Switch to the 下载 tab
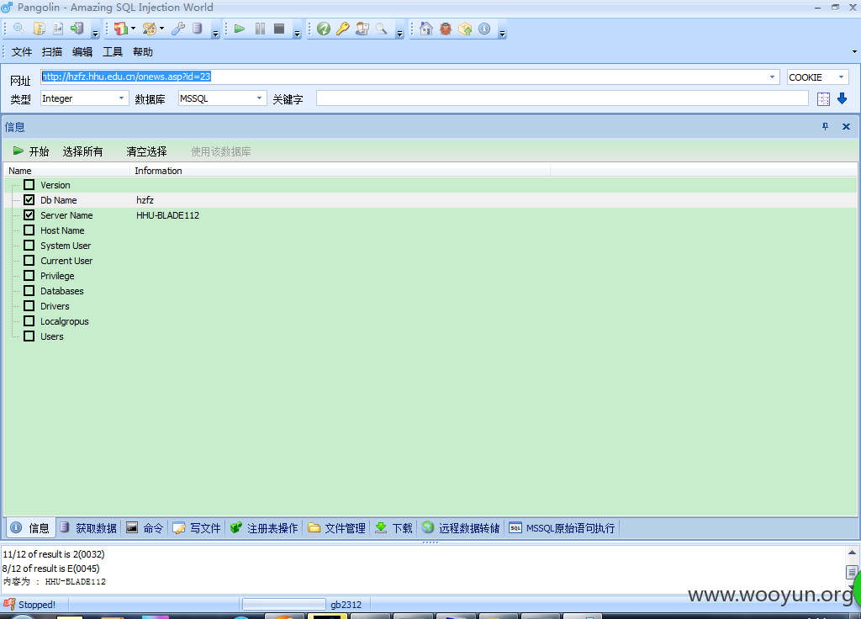 pyautogui.click(x=394, y=528)
